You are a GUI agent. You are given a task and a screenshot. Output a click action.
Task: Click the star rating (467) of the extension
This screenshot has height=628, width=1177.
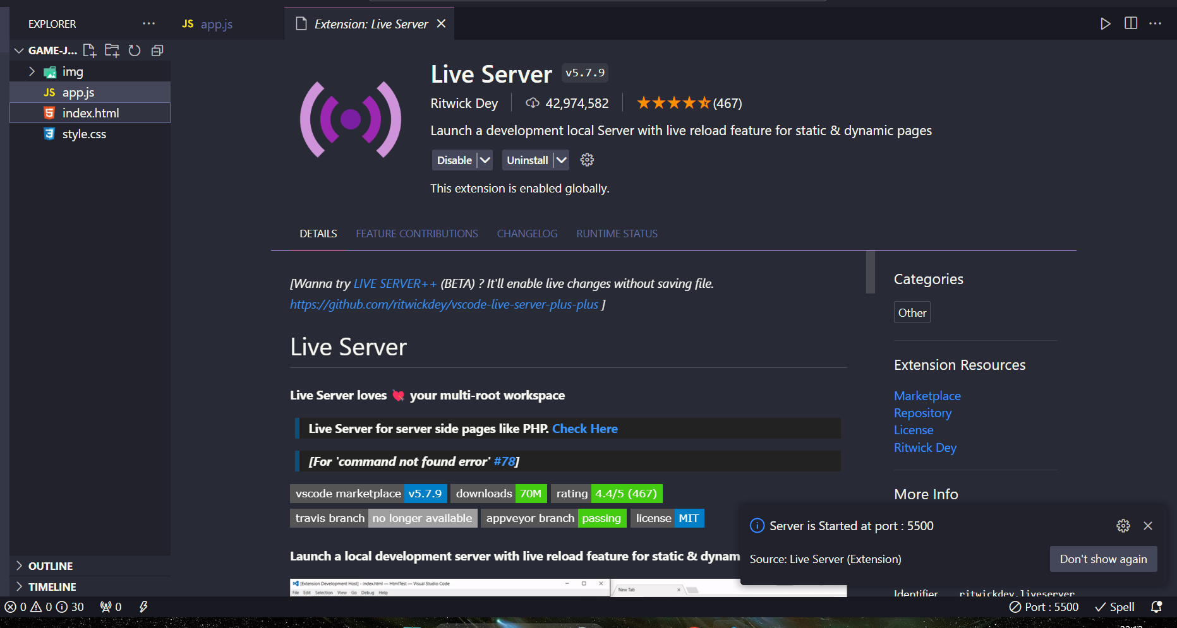[x=689, y=103]
